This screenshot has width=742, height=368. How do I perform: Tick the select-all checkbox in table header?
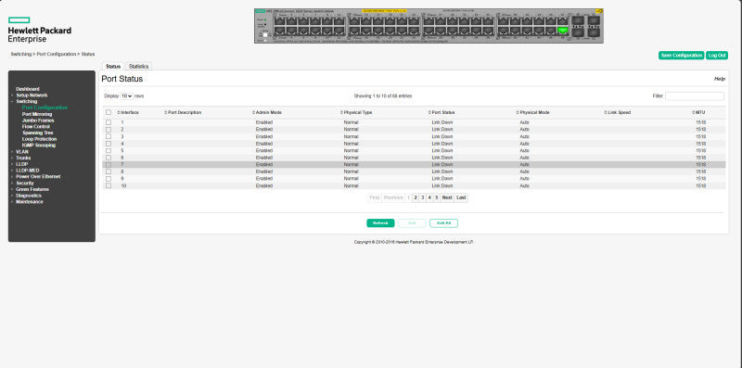click(x=109, y=112)
